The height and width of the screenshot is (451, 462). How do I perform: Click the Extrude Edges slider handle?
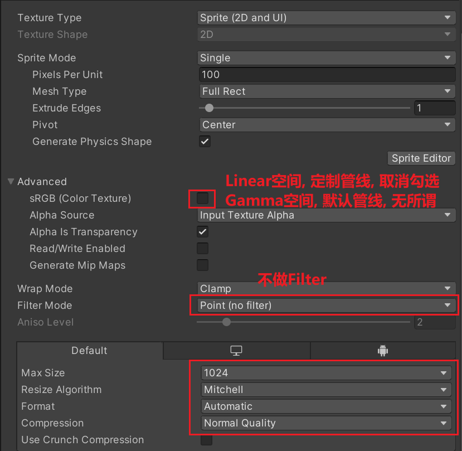click(x=209, y=108)
